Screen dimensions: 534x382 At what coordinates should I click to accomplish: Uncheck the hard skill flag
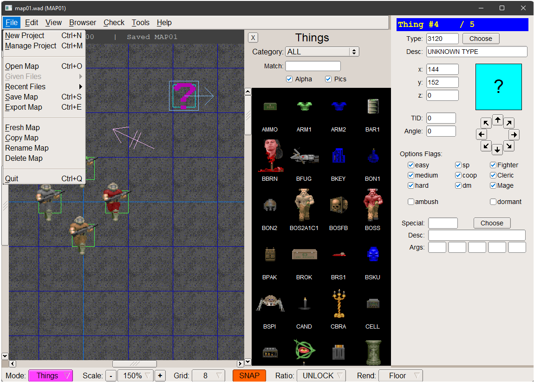pyautogui.click(x=411, y=185)
